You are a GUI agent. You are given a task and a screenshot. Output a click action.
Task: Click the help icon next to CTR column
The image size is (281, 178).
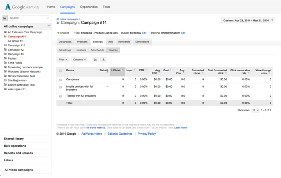(x=146, y=70)
